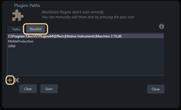Show help via the circled i icon

pyautogui.click(x=161, y=27)
